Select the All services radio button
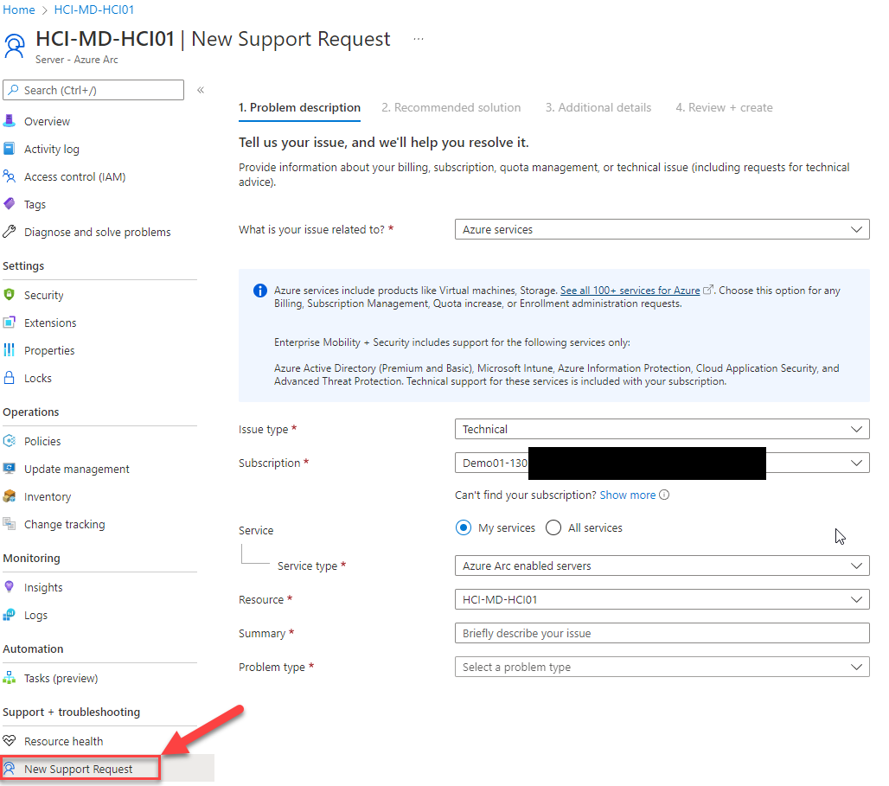The image size is (889, 786). pyautogui.click(x=553, y=527)
